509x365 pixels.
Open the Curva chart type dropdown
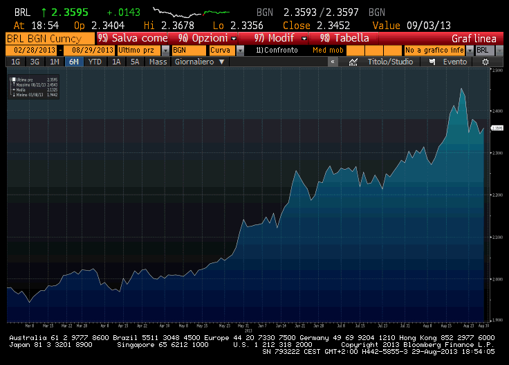click(236, 51)
